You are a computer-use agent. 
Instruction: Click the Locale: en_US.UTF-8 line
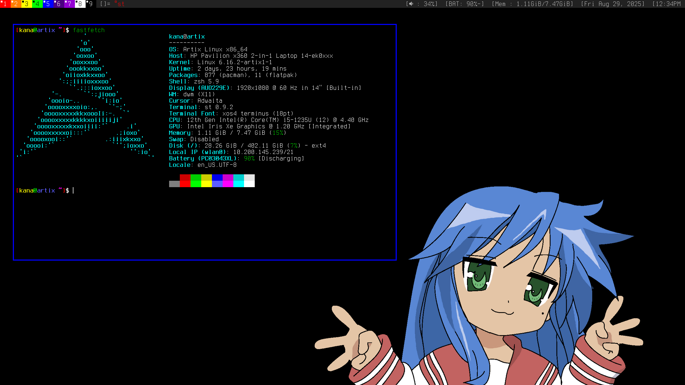[203, 165]
